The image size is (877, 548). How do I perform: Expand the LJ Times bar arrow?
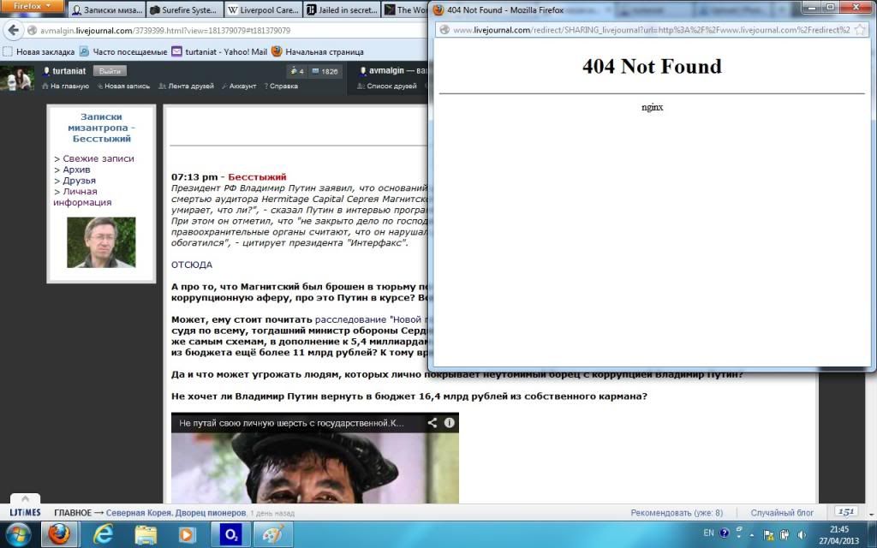tap(25, 498)
